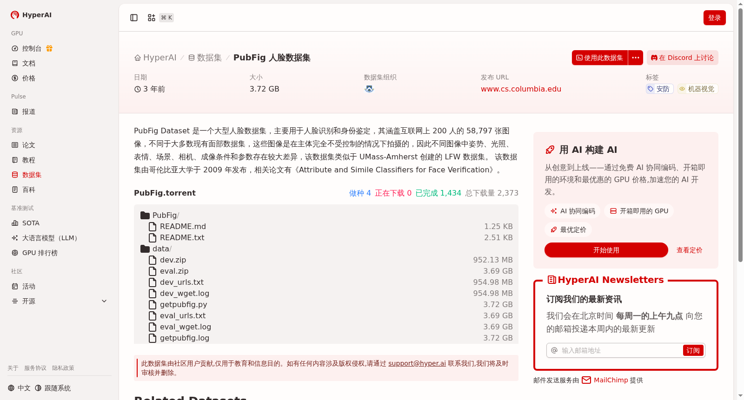Click the 952.13 MB size value

(x=493, y=260)
